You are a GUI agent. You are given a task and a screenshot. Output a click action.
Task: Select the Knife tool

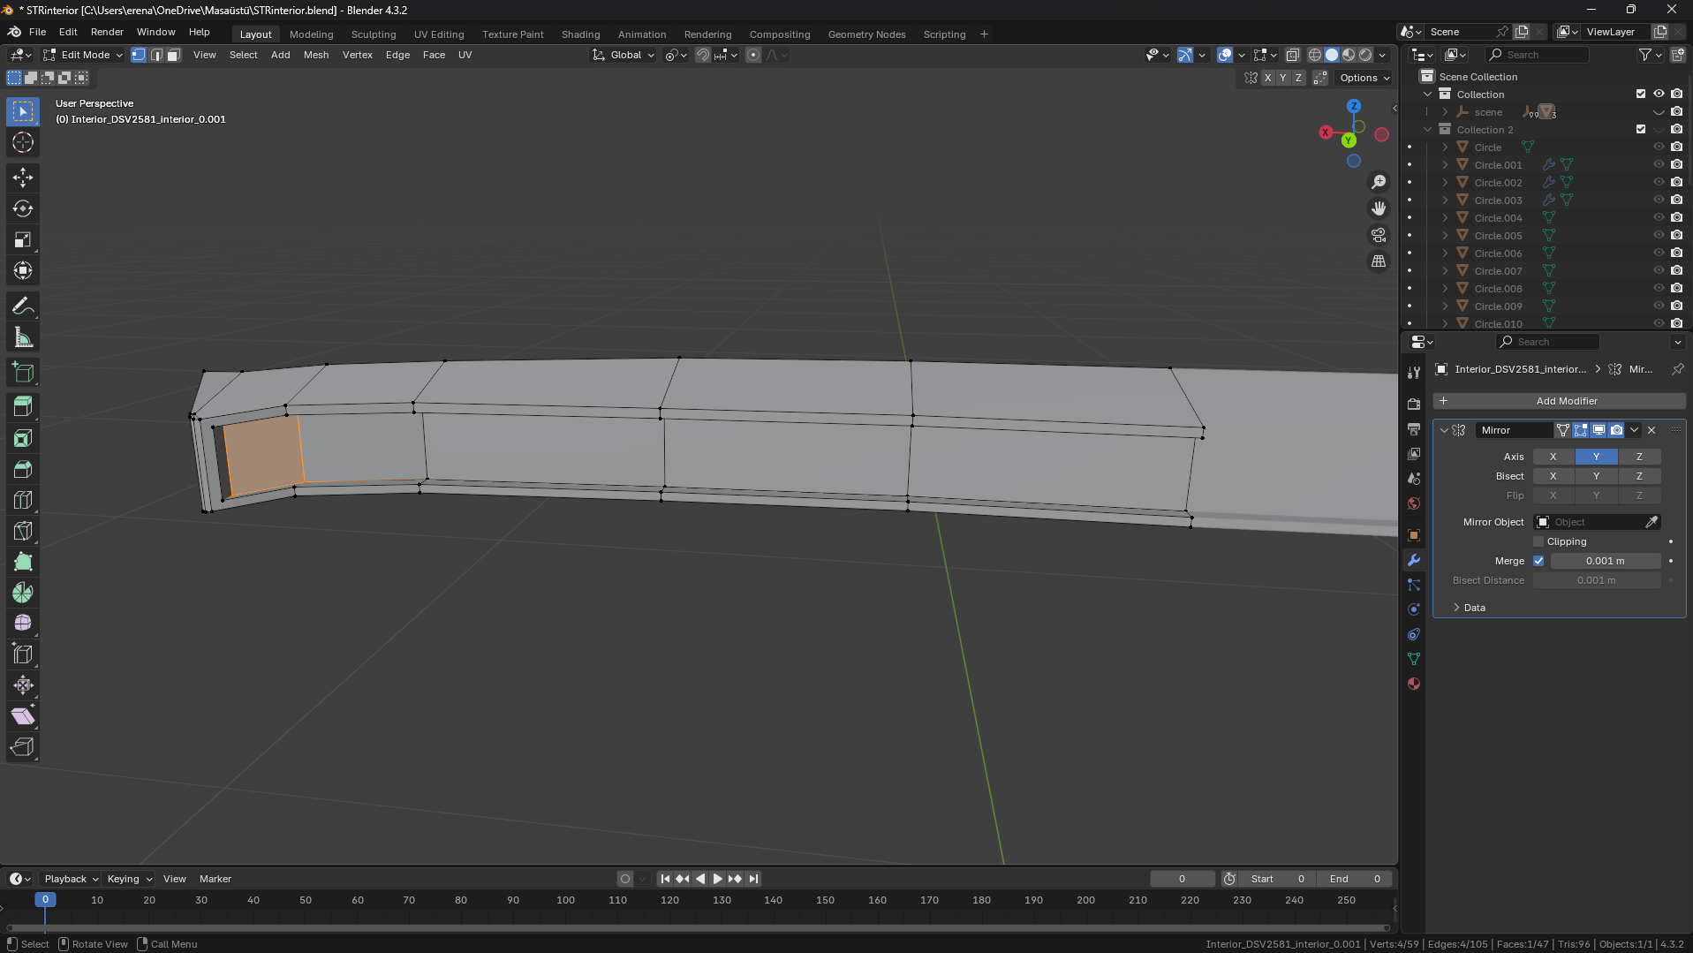click(x=23, y=531)
